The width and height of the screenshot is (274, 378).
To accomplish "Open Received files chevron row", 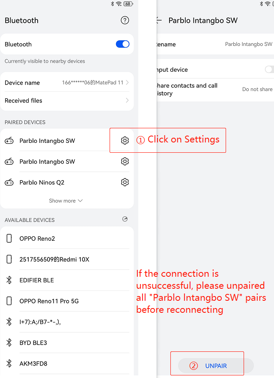I will coord(67,100).
